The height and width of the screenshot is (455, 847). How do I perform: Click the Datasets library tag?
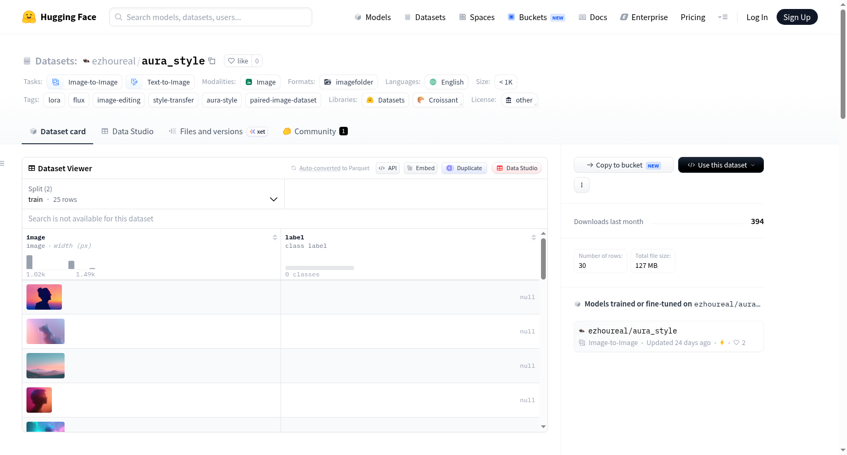[385, 100]
